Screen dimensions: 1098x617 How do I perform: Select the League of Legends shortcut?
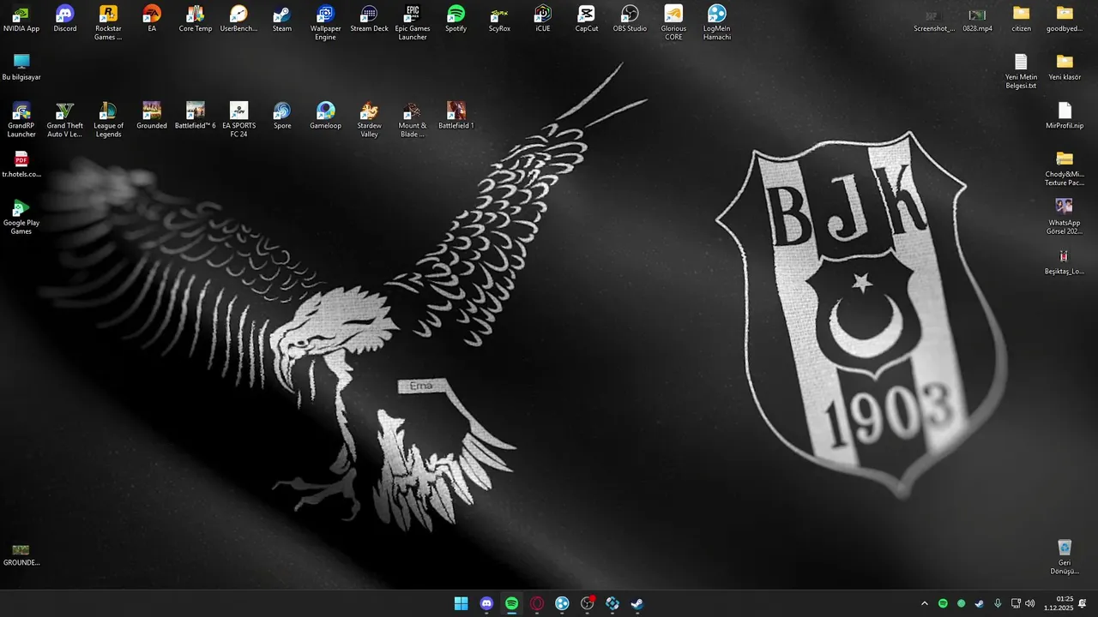[x=108, y=120]
